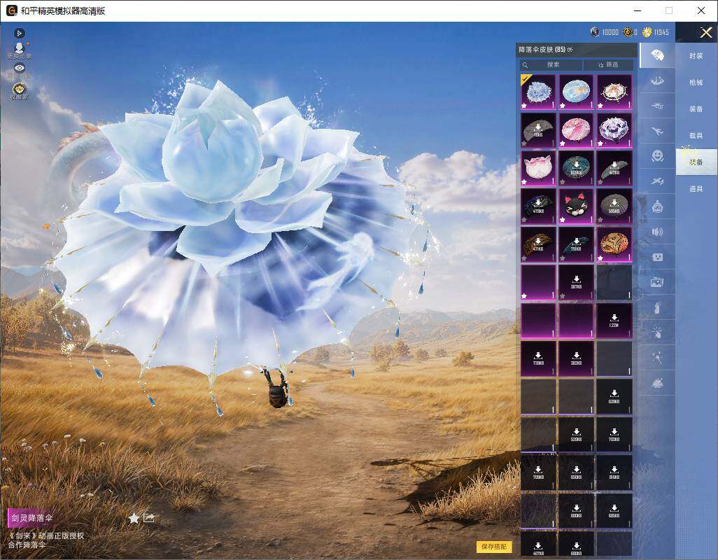Switch to the 道具 tab
Screen dimensions: 718x560
(x=696, y=189)
